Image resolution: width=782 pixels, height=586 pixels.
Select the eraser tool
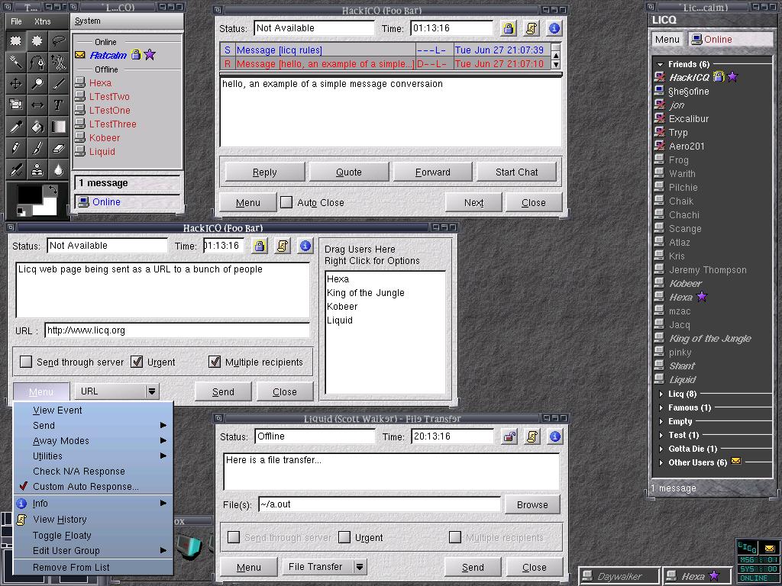tap(59, 148)
